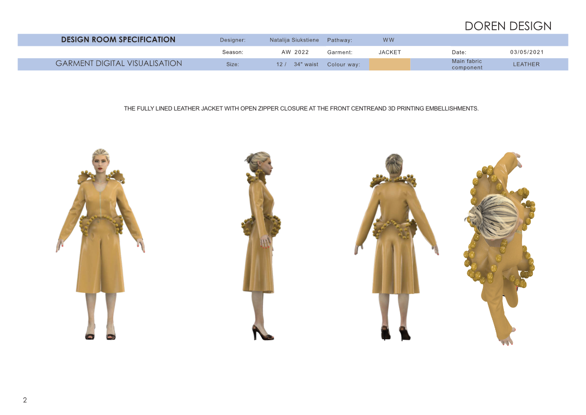The width and height of the screenshot is (586, 415).
Task: Click the GARMENT DIGITAL VISUALISATION label
Action: tap(119, 64)
